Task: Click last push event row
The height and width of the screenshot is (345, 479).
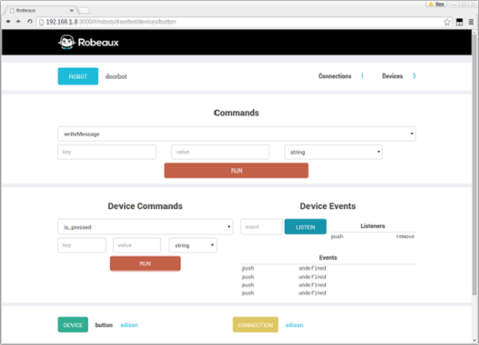Action: click(327, 293)
